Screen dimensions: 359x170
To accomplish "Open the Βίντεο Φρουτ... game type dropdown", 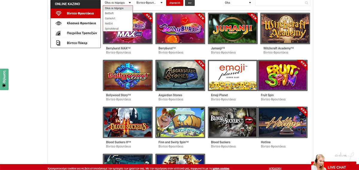I will click(x=149, y=3).
